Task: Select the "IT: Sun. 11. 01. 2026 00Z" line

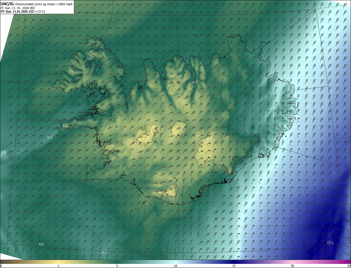Action: coord(18,8)
